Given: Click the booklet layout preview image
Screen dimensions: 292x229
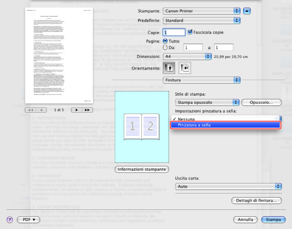Looking at the screenshot, I should 141,125.
